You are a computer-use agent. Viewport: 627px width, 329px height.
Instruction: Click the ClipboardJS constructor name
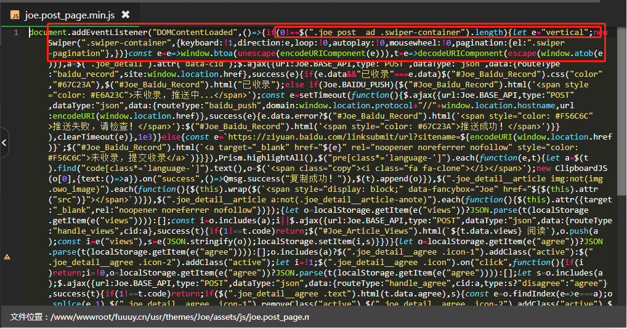point(580,168)
